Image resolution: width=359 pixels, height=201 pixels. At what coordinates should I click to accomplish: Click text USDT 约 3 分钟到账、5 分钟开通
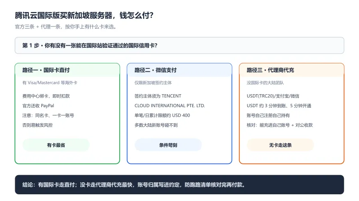tap(279, 106)
